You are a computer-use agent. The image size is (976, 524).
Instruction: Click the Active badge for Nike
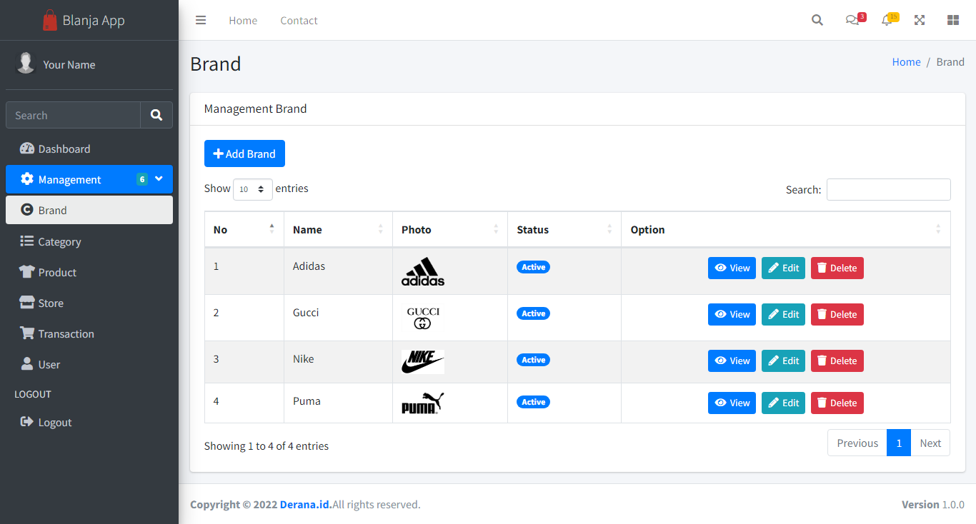tap(533, 360)
